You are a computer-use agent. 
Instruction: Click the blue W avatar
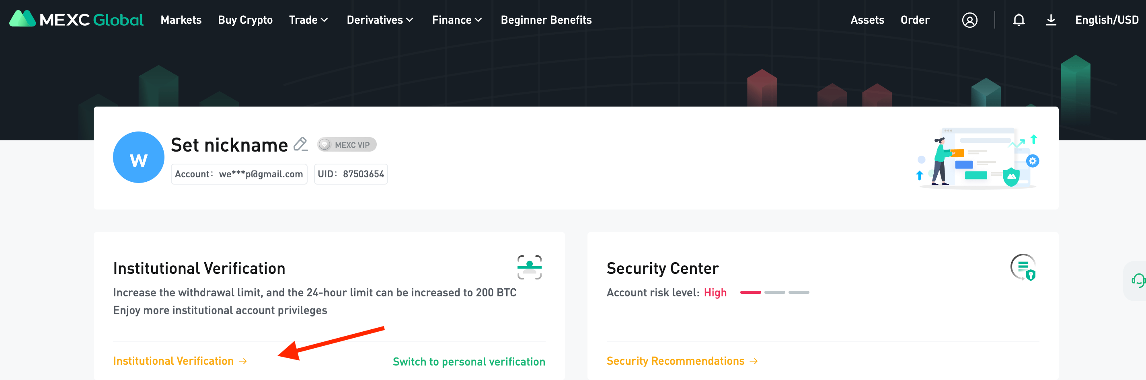(x=138, y=157)
